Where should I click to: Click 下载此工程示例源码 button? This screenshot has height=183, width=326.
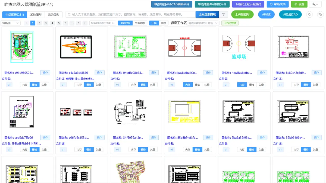(x=248, y=4)
